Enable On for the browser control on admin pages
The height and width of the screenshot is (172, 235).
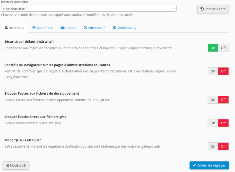point(213,71)
